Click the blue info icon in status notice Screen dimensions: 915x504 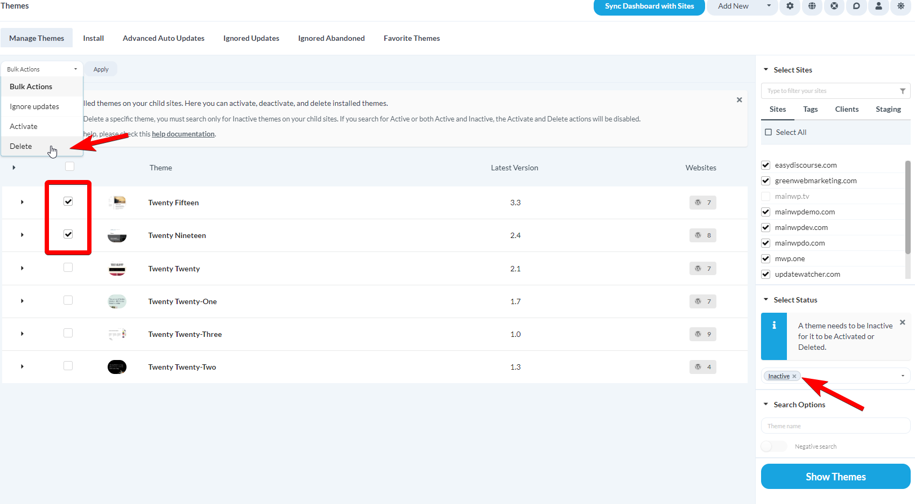point(774,325)
